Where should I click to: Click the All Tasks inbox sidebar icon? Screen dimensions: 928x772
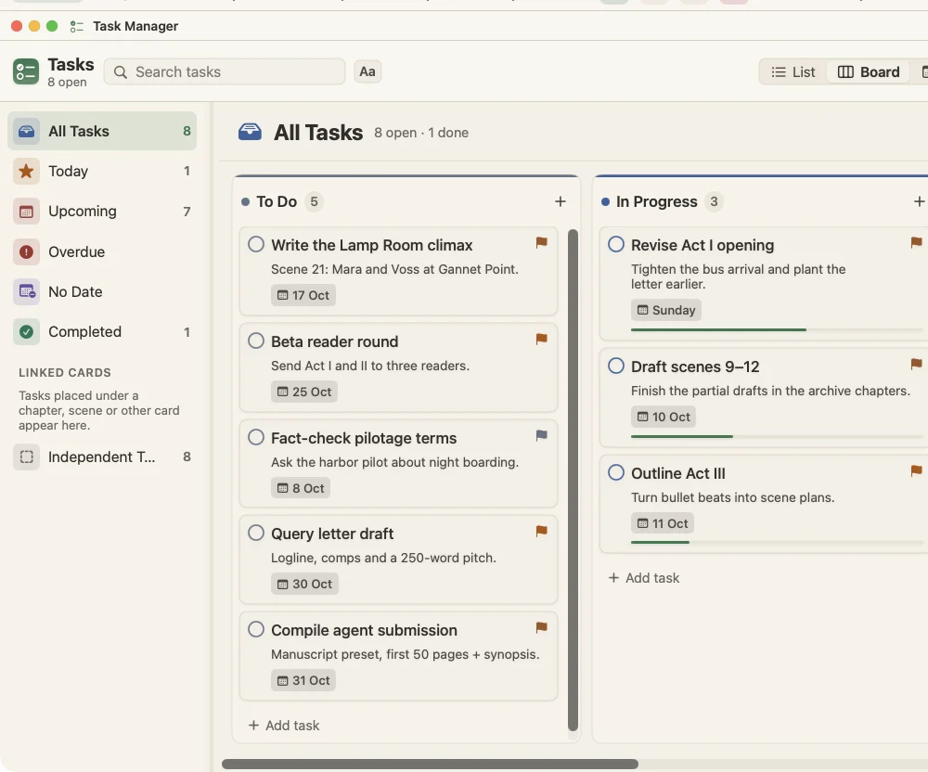27,132
